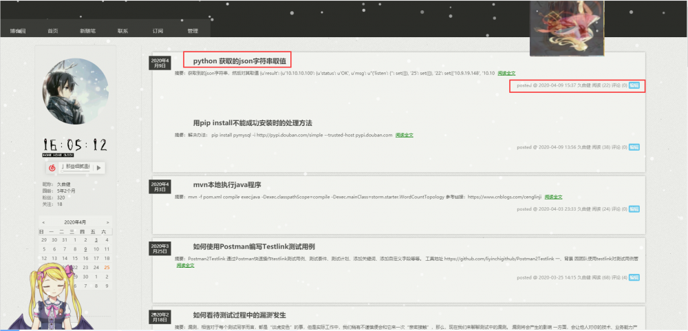
Task: Open post 'python 获取的json字符串取值'
Action: click(x=239, y=61)
